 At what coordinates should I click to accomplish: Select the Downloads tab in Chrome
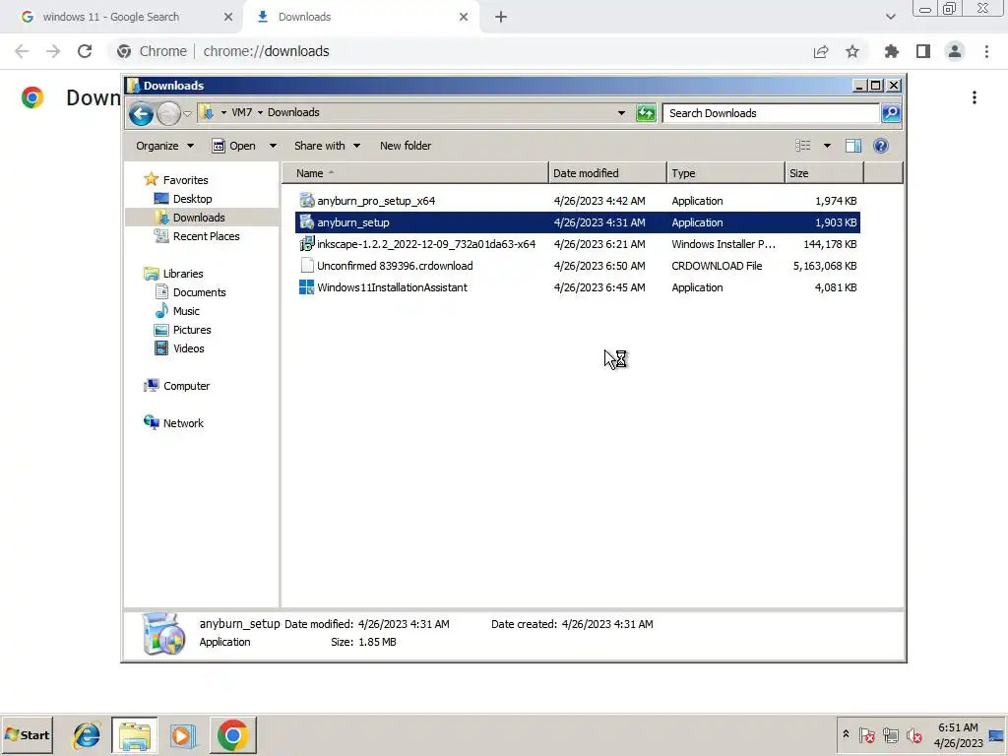(360, 17)
